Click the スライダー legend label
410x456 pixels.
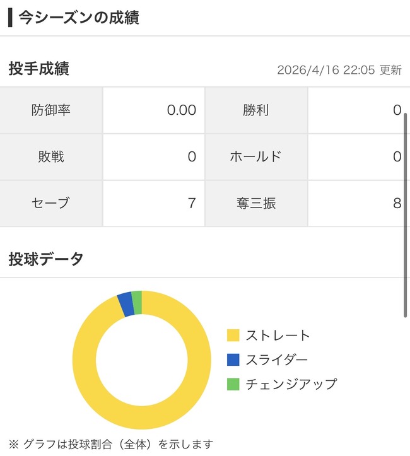coord(277,360)
